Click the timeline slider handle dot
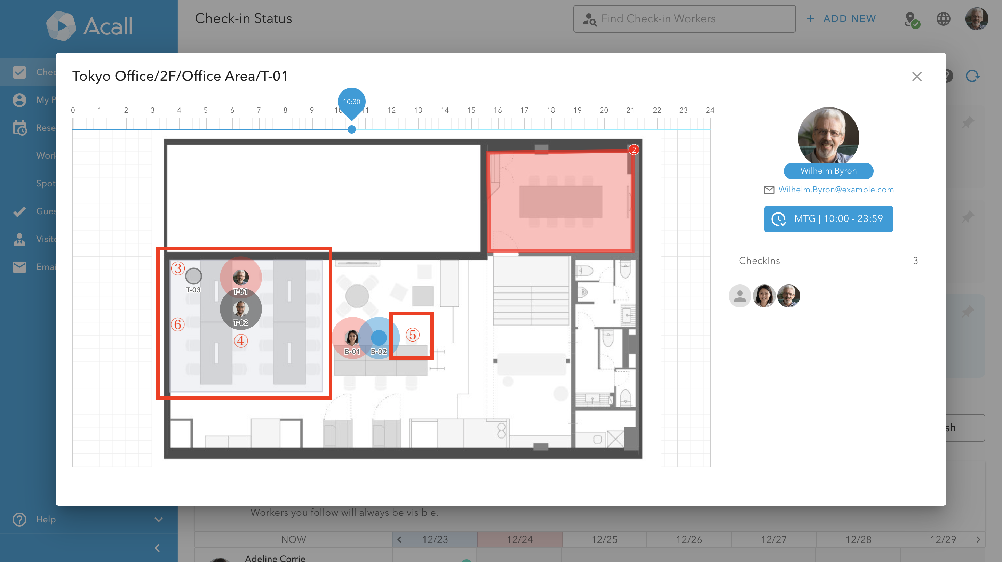Screen dimensions: 1002x562 click(351, 129)
